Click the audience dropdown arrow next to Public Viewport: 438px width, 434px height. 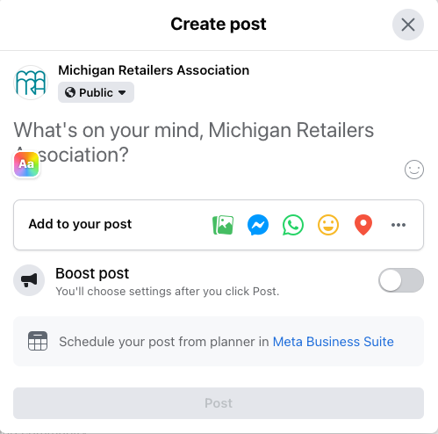(122, 93)
